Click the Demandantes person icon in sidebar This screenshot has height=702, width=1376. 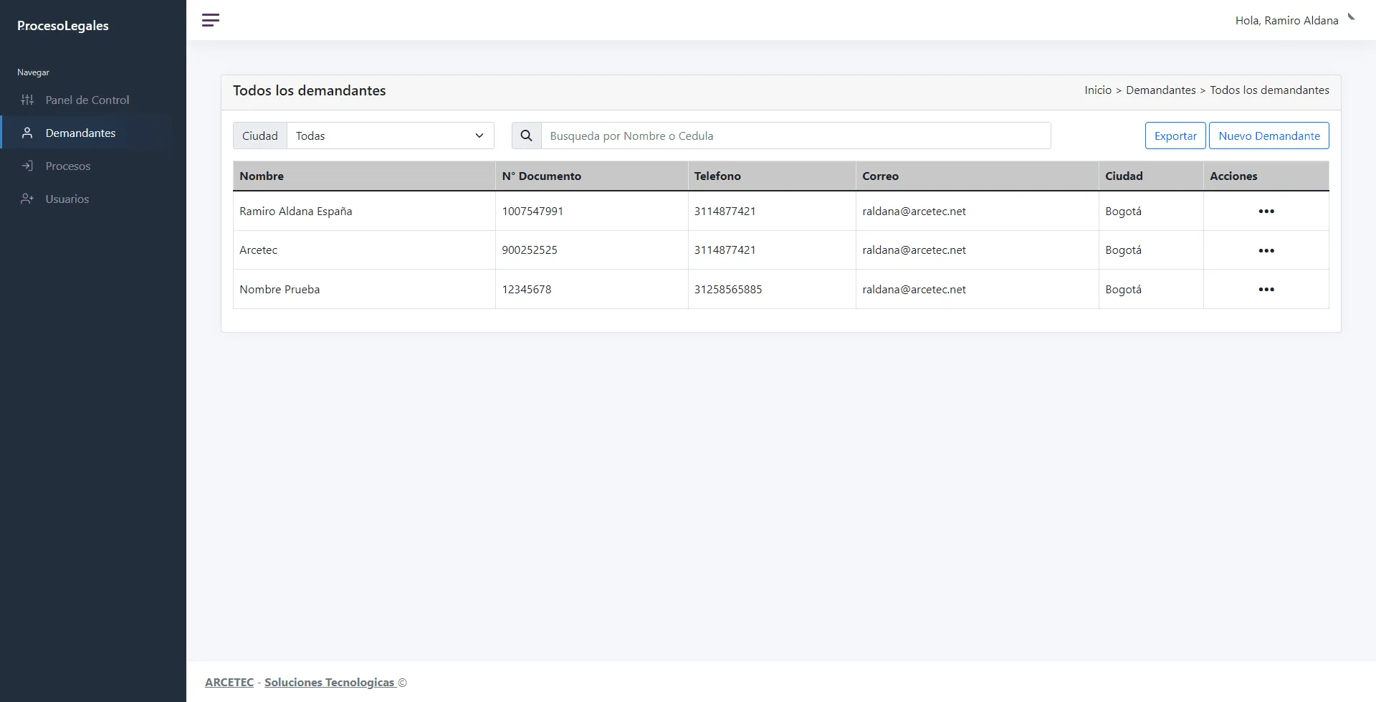(27, 133)
